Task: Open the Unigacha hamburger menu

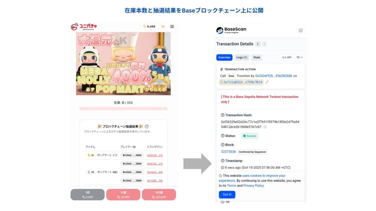Action: [172, 26]
